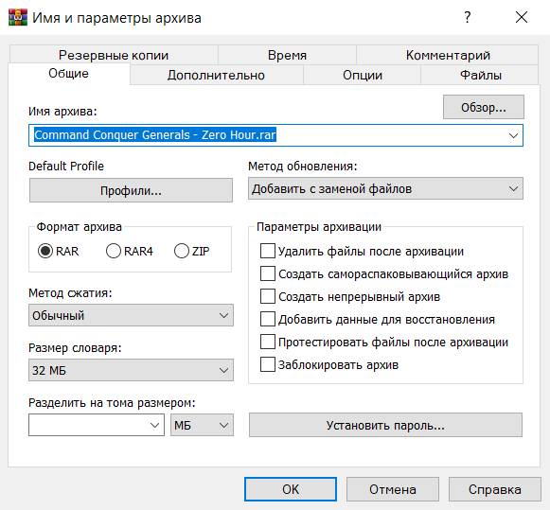The height and width of the screenshot is (510, 550).
Task: Close the archive parameters dialog
Action: click(522, 17)
